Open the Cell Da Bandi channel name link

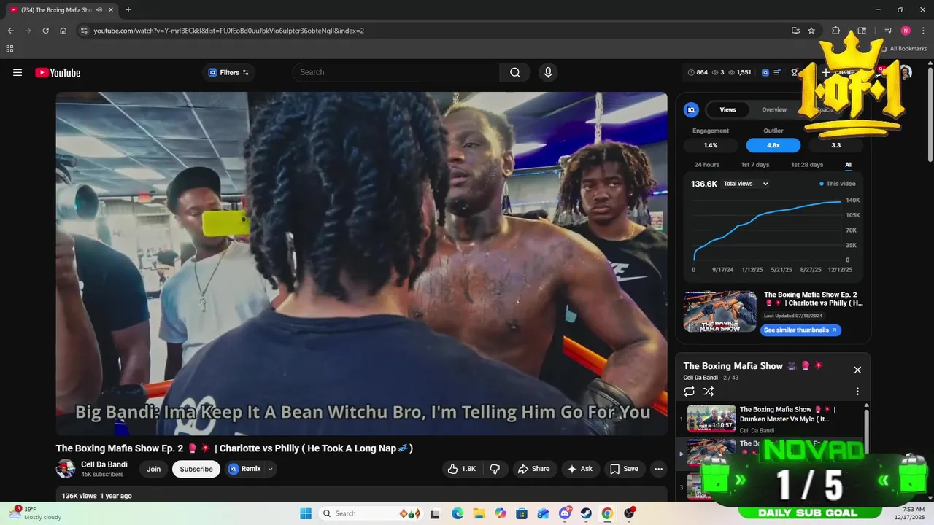click(x=104, y=464)
